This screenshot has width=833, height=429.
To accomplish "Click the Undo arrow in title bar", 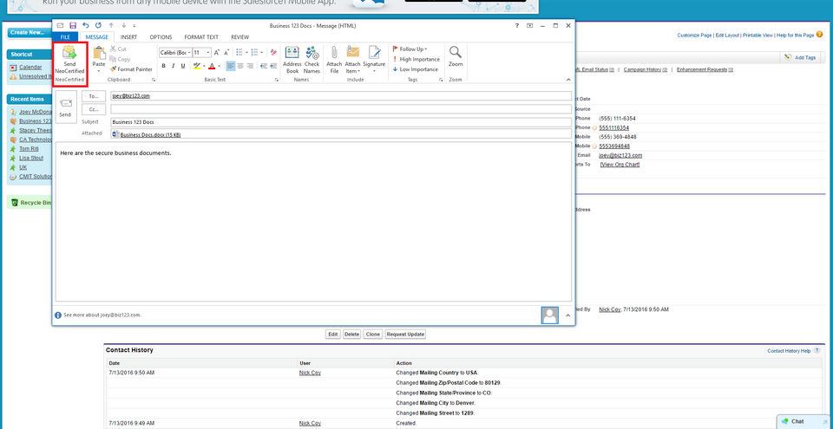I will point(86,26).
